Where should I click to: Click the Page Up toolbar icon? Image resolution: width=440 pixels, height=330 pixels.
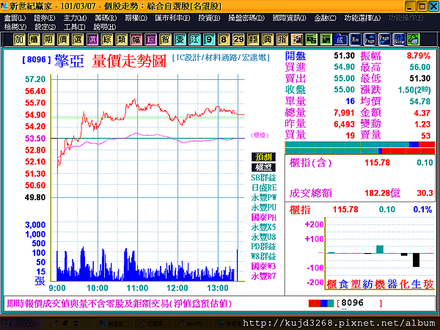click(x=370, y=40)
